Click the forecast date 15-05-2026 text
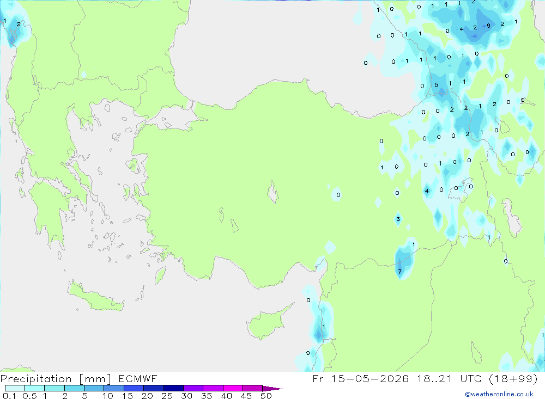The image size is (545, 399). click(x=370, y=378)
